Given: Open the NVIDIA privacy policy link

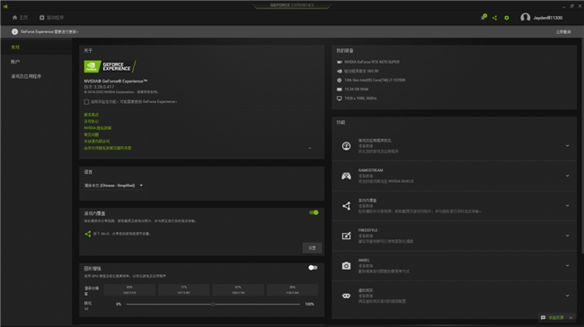Looking at the screenshot, I should tap(98, 128).
